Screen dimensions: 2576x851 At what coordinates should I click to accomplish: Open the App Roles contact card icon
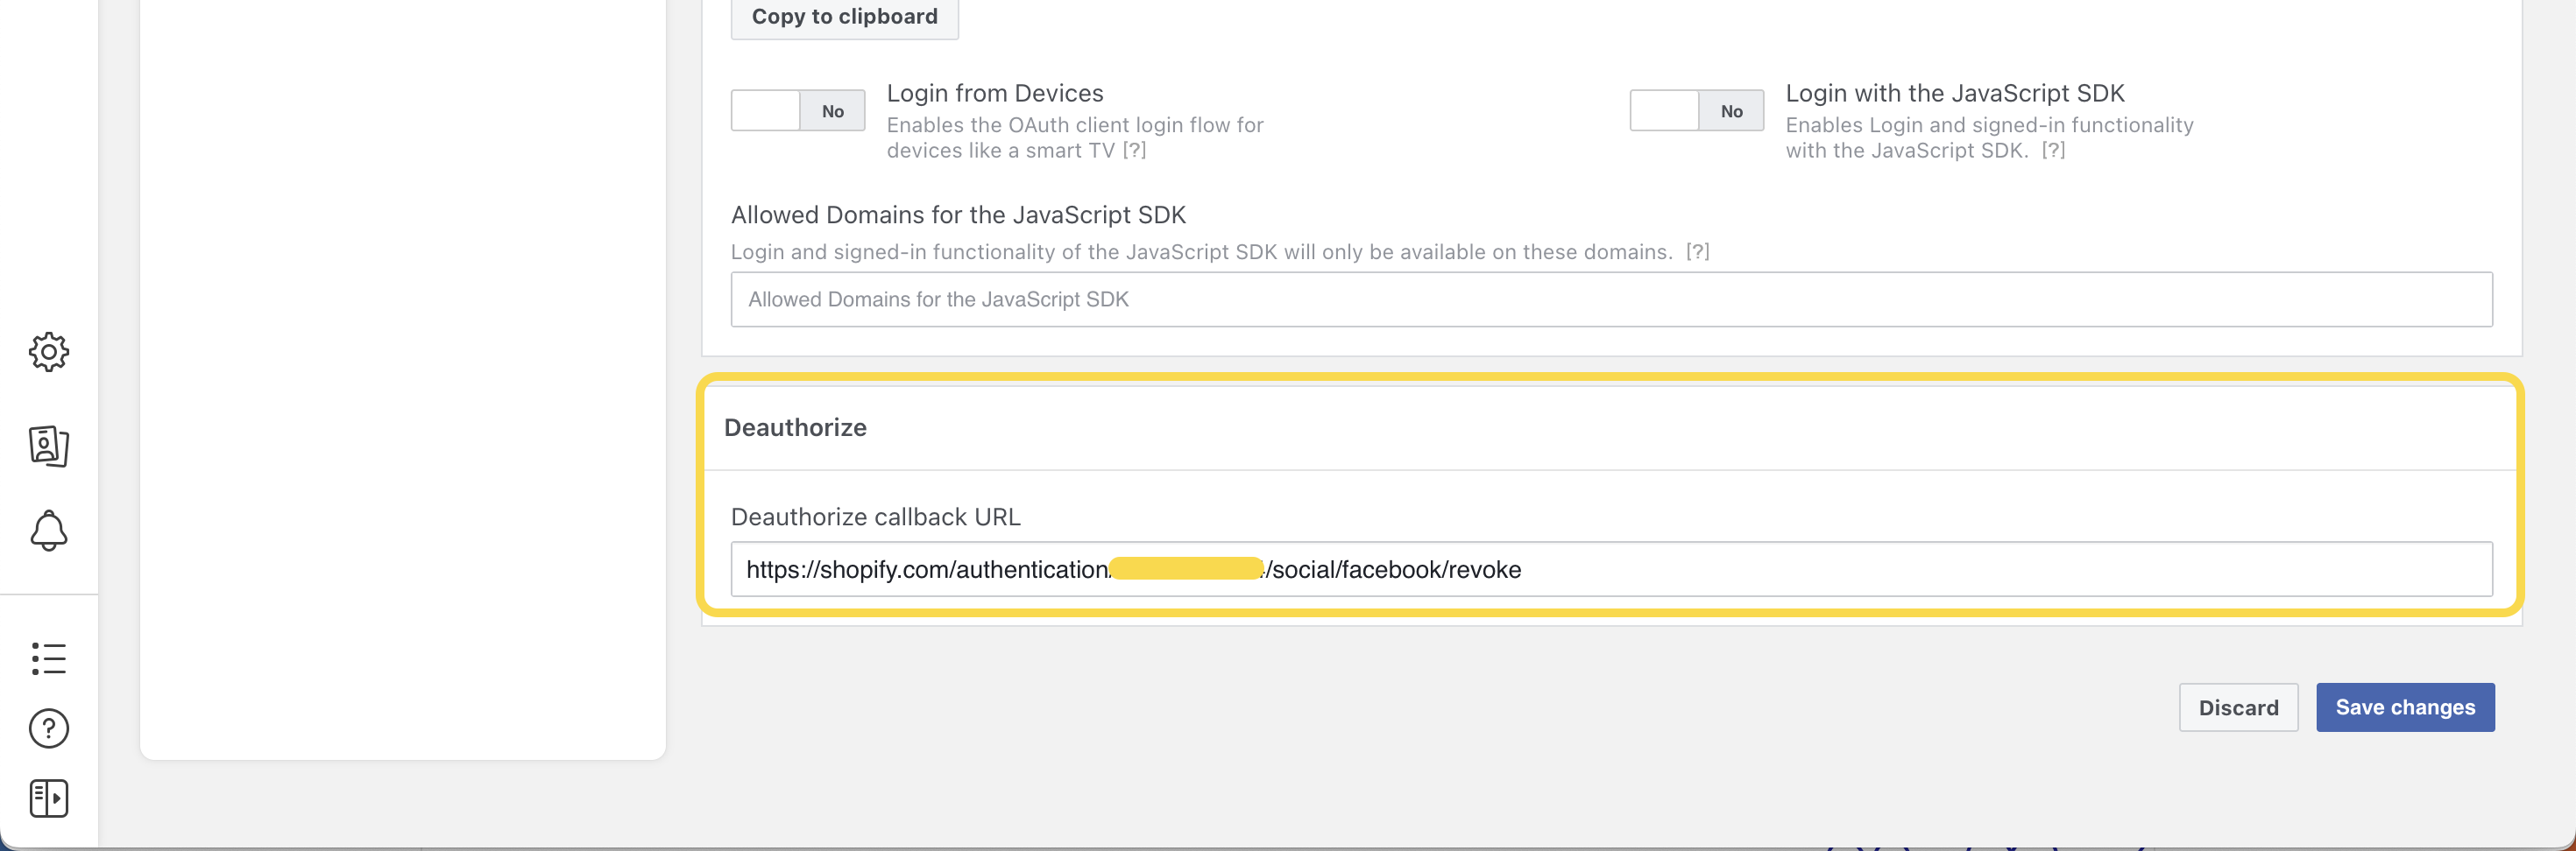pos(49,447)
